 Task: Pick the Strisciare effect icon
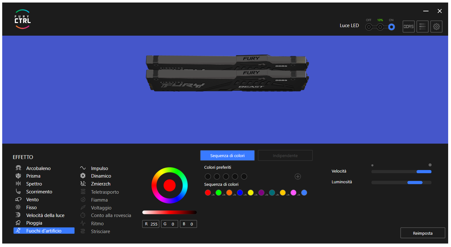[x=83, y=231]
